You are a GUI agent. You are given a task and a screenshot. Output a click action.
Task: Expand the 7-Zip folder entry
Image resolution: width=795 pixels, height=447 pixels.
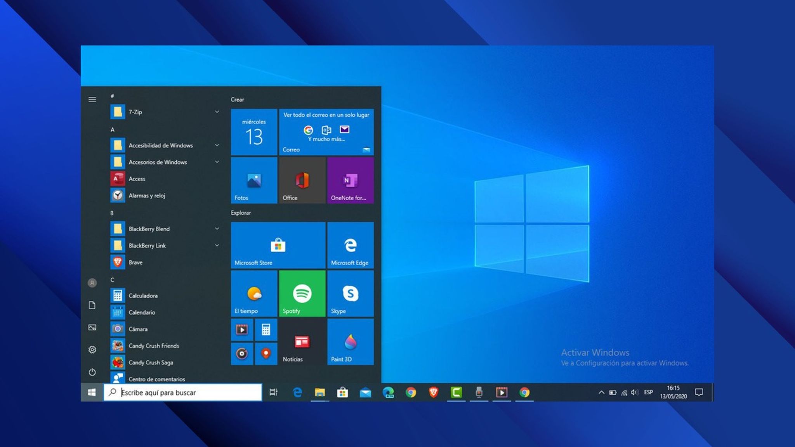(217, 112)
